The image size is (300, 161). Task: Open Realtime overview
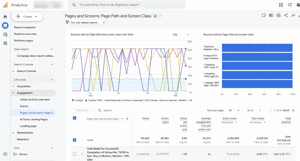pos(25,34)
